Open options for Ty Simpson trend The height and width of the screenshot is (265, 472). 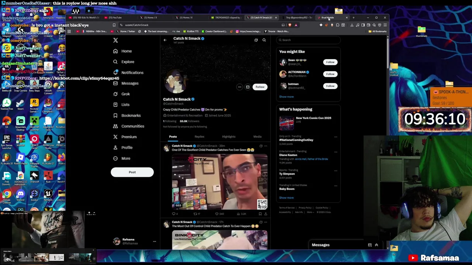click(336, 170)
